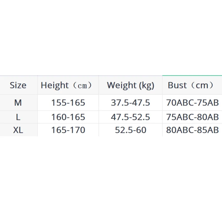This screenshot has width=222, height=222.
Task: Click the 80ABC-85AB bust cell
Action: 193,130
